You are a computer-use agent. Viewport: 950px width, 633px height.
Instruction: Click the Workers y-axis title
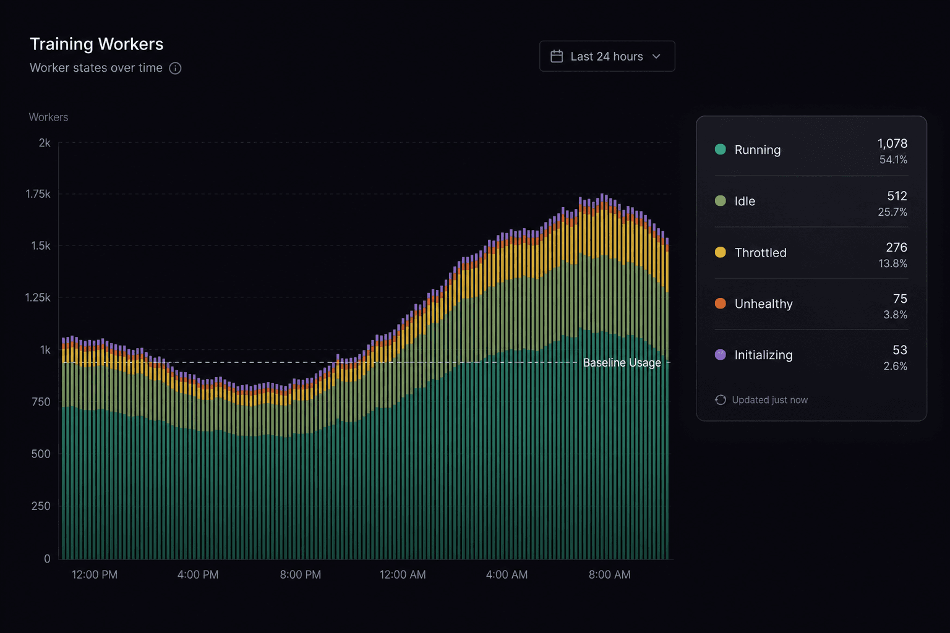click(48, 117)
